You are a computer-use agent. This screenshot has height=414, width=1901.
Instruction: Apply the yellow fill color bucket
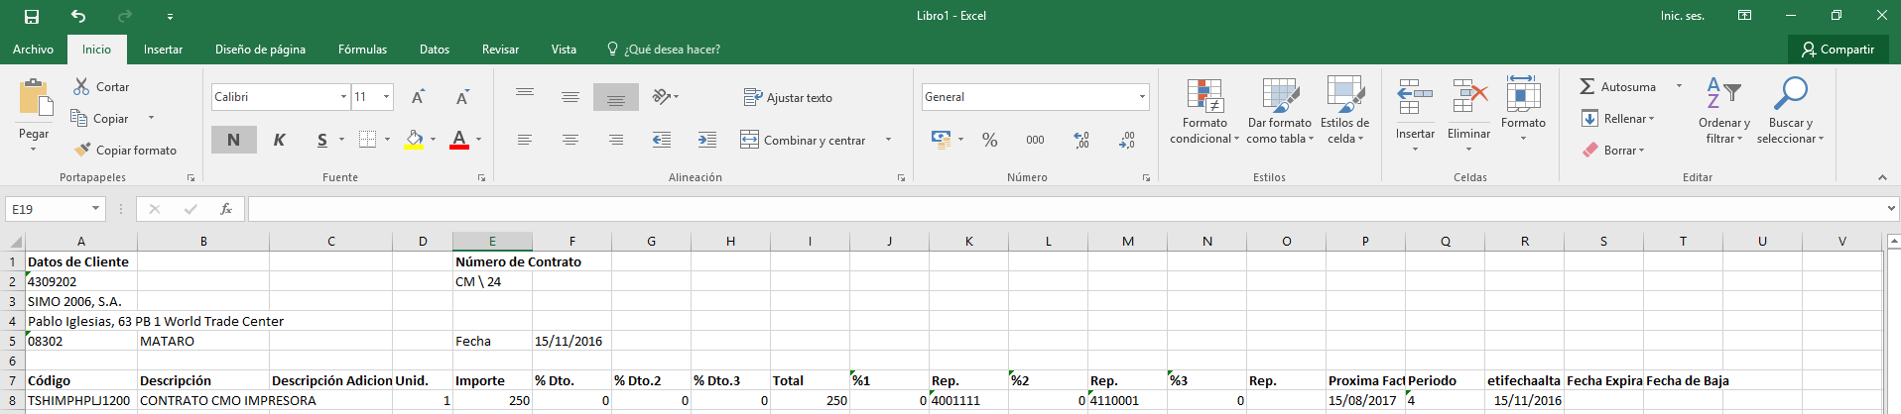(415, 140)
